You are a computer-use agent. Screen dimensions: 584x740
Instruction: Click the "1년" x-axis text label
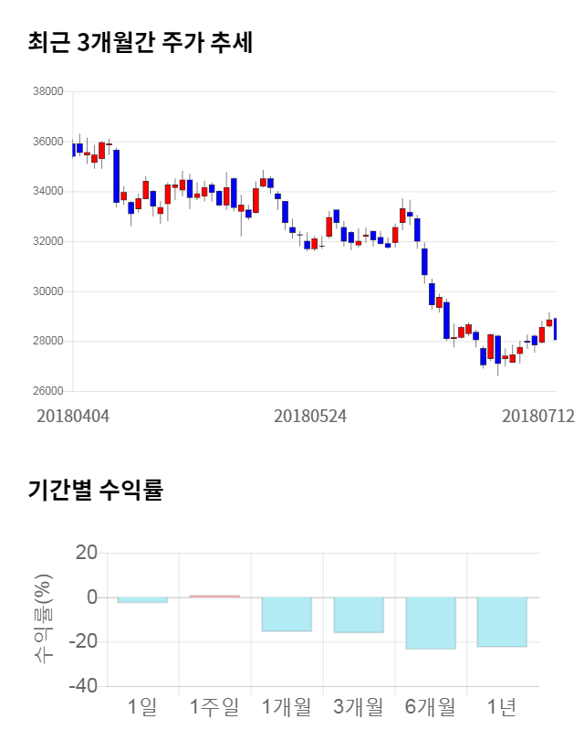[x=502, y=707]
